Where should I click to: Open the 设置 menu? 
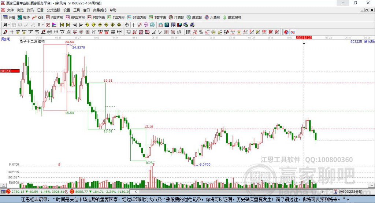click(67, 10)
